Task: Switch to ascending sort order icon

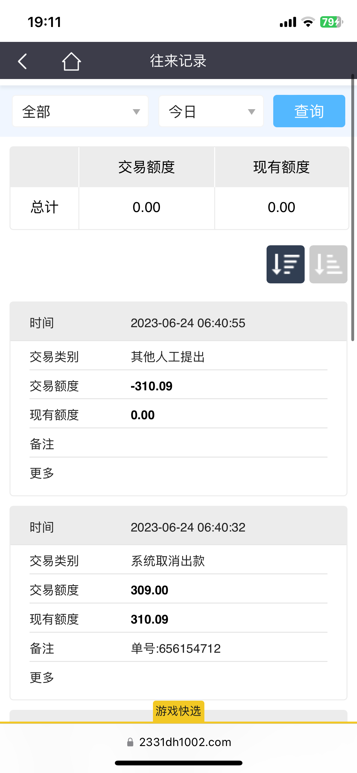Action: [x=328, y=264]
